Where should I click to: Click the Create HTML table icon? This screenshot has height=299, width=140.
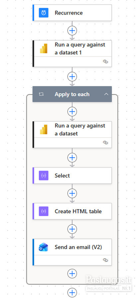point(43,211)
